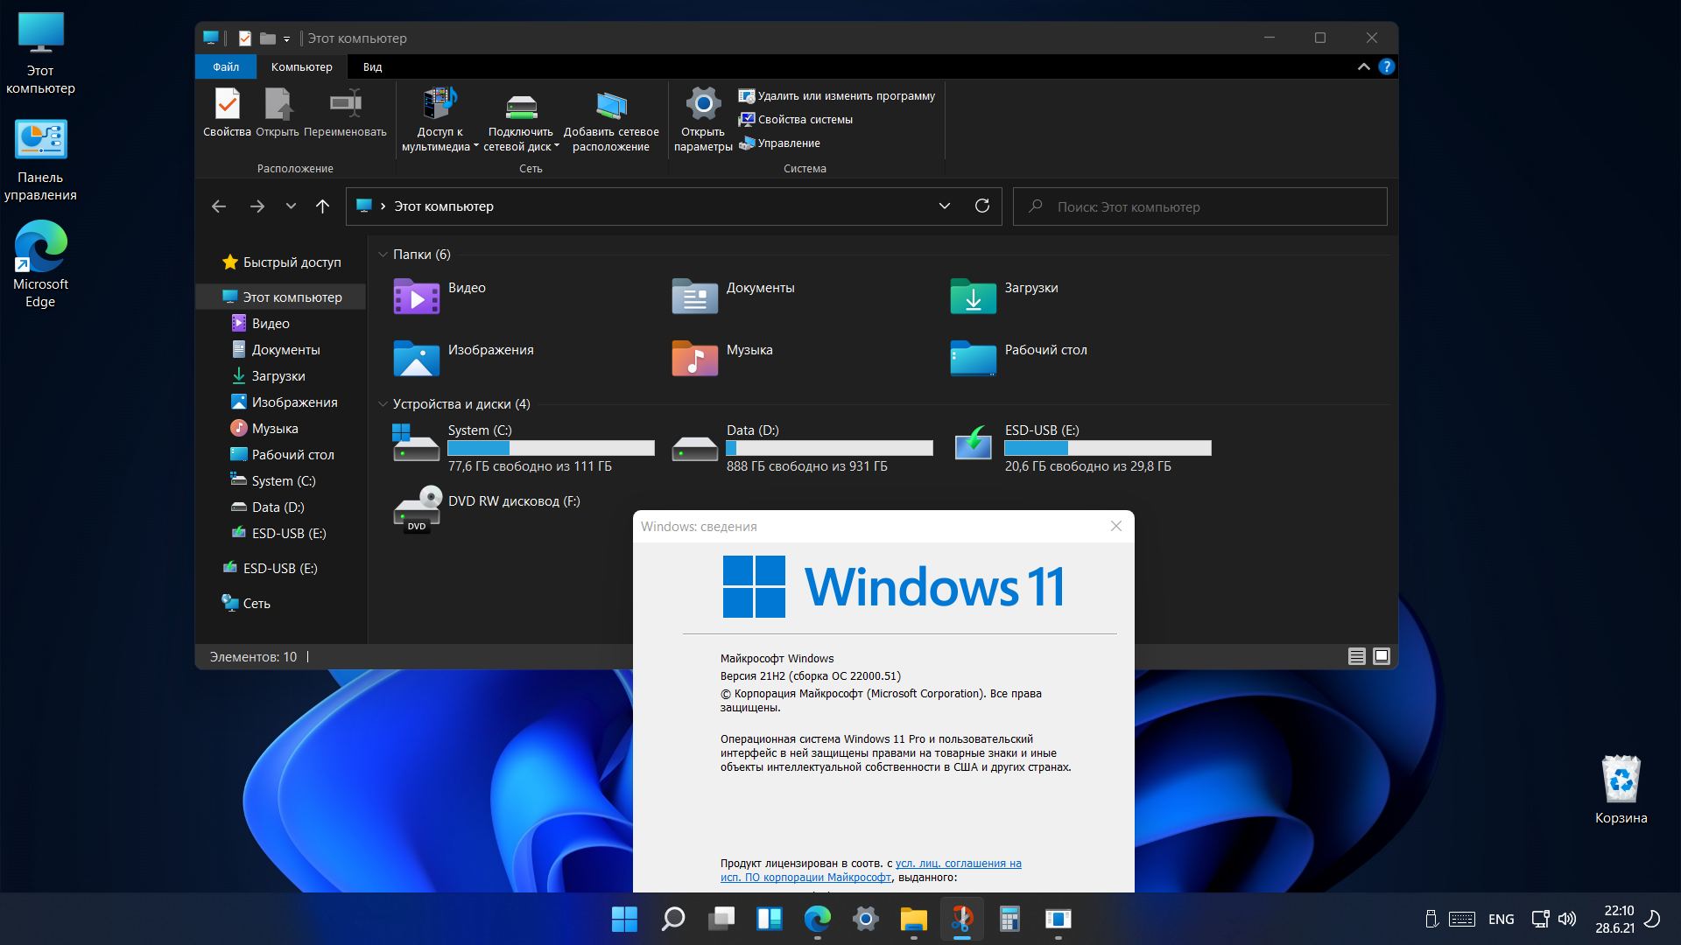Click the ESD-USB (E:) usage bar
Screen dimensions: 1681x945
click(1108, 448)
